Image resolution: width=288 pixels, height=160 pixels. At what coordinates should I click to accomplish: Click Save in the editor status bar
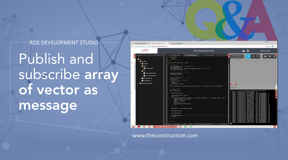[x=168, y=124]
